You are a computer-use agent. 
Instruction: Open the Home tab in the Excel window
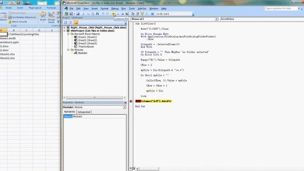pos(9,8)
